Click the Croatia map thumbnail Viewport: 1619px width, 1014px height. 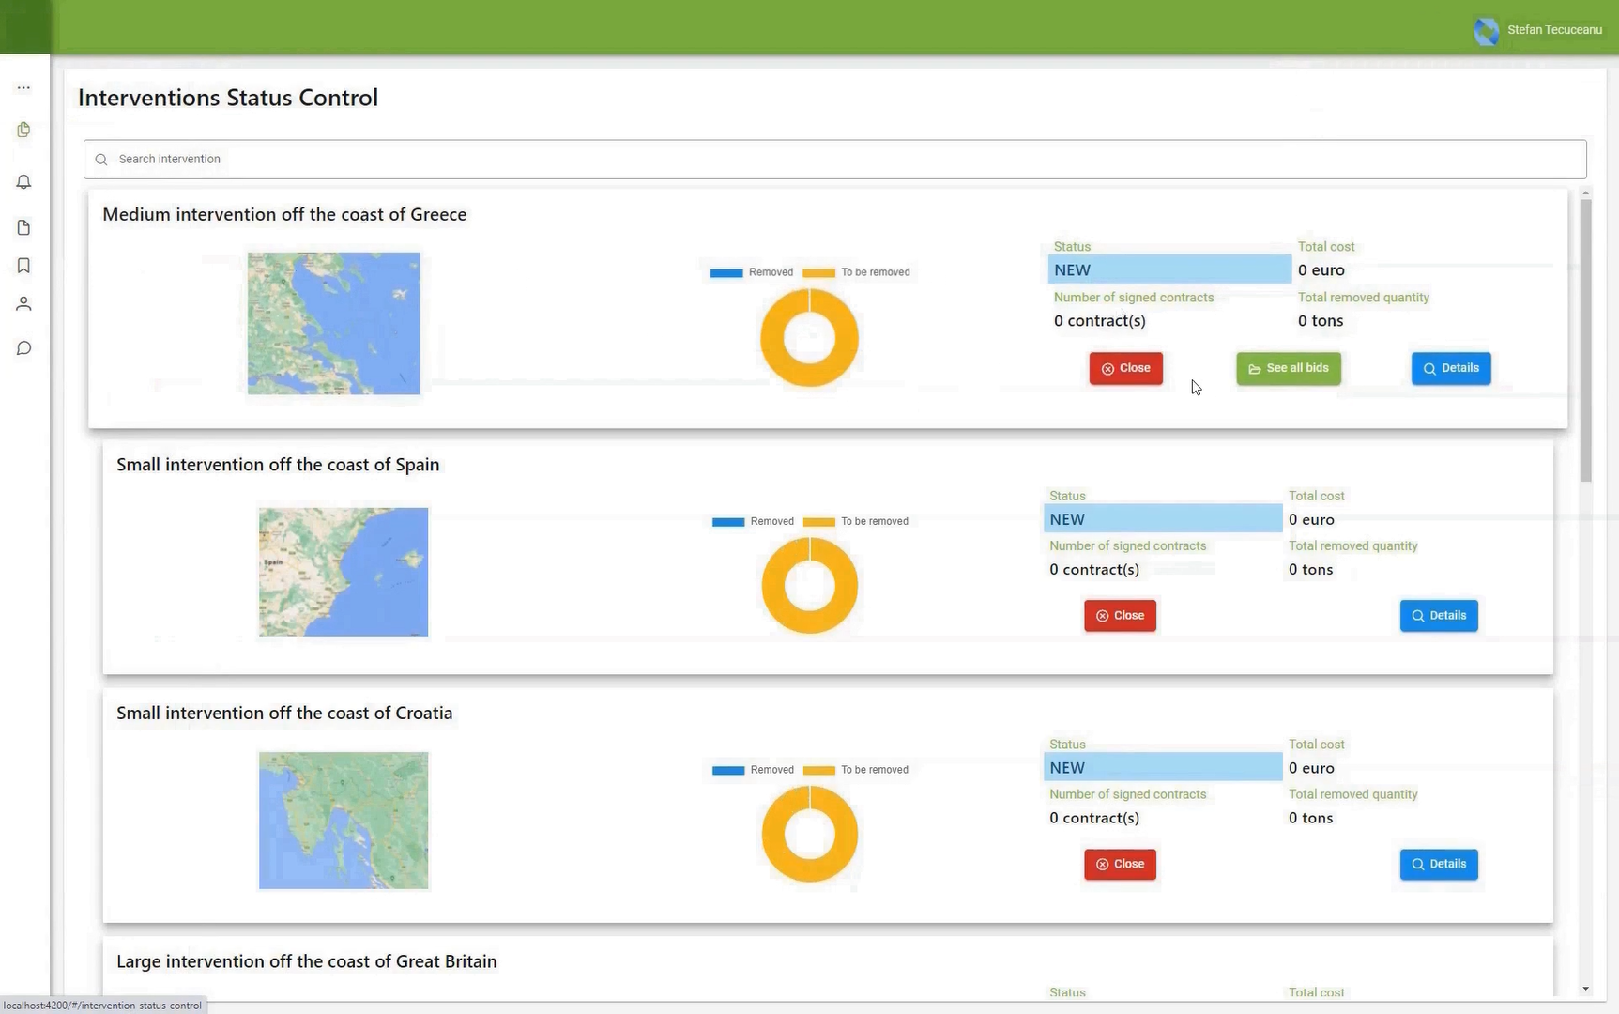(x=344, y=821)
